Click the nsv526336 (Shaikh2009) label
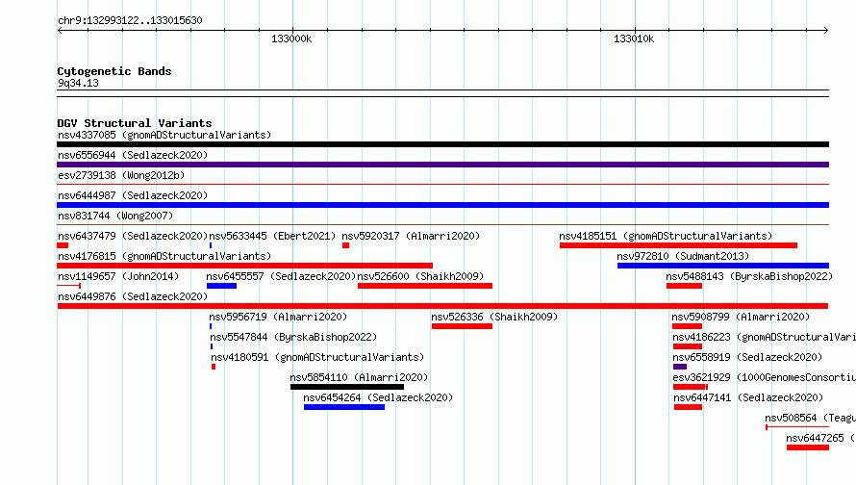Image resolution: width=856 pixels, height=485 pixels. pyautogui.click(x=494, y=317)
